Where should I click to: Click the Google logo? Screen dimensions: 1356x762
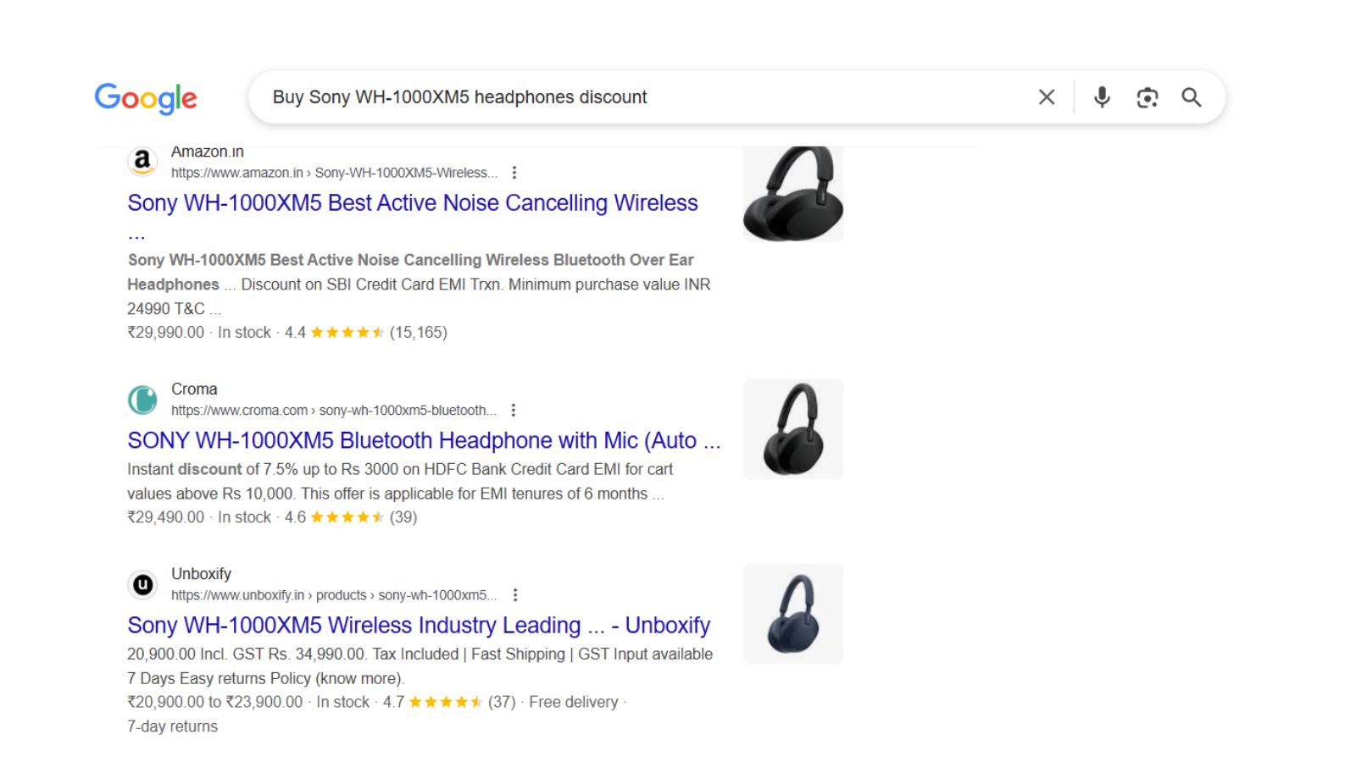coord(145,98)
